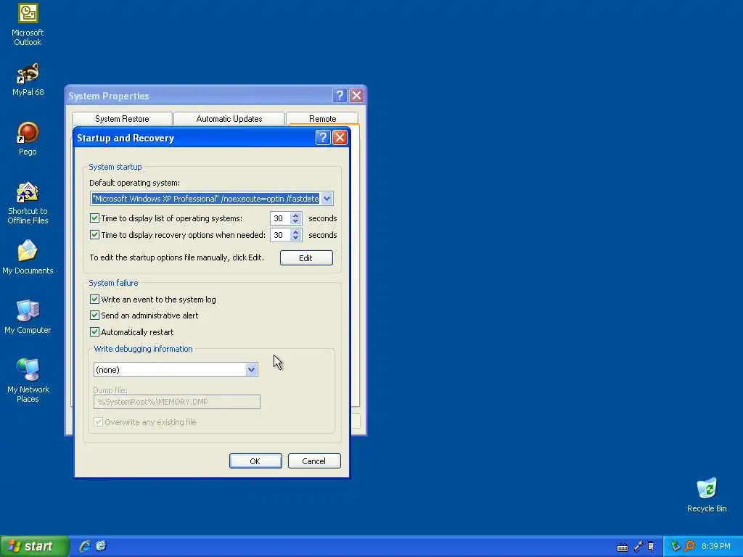743x557 pixels.
Task: Decrease recovery options display seconds
Action: pos(296,238)
